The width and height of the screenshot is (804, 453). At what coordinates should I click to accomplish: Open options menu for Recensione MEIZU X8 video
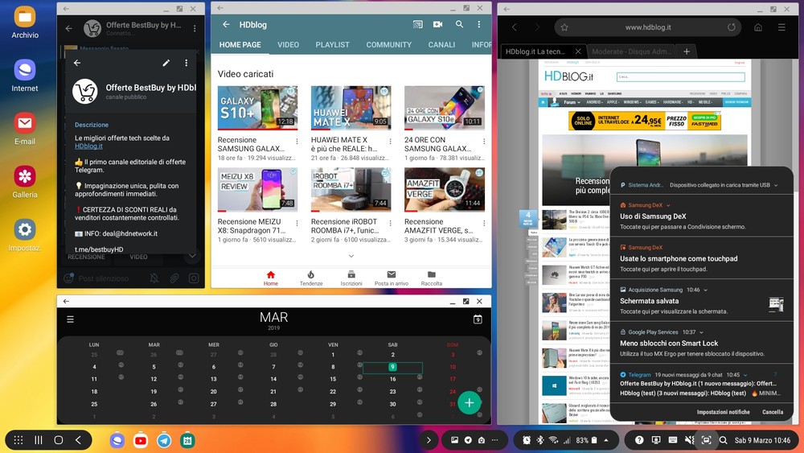click(297, 223)
